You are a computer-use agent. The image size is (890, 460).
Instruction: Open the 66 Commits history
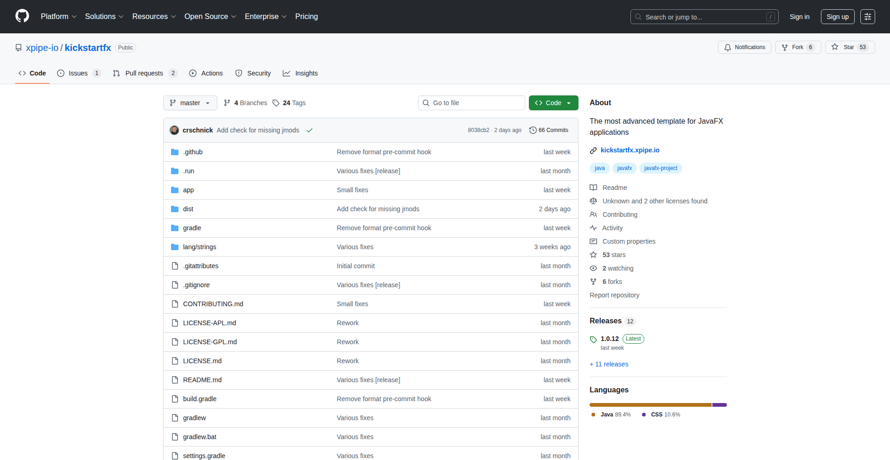[549, 130]
